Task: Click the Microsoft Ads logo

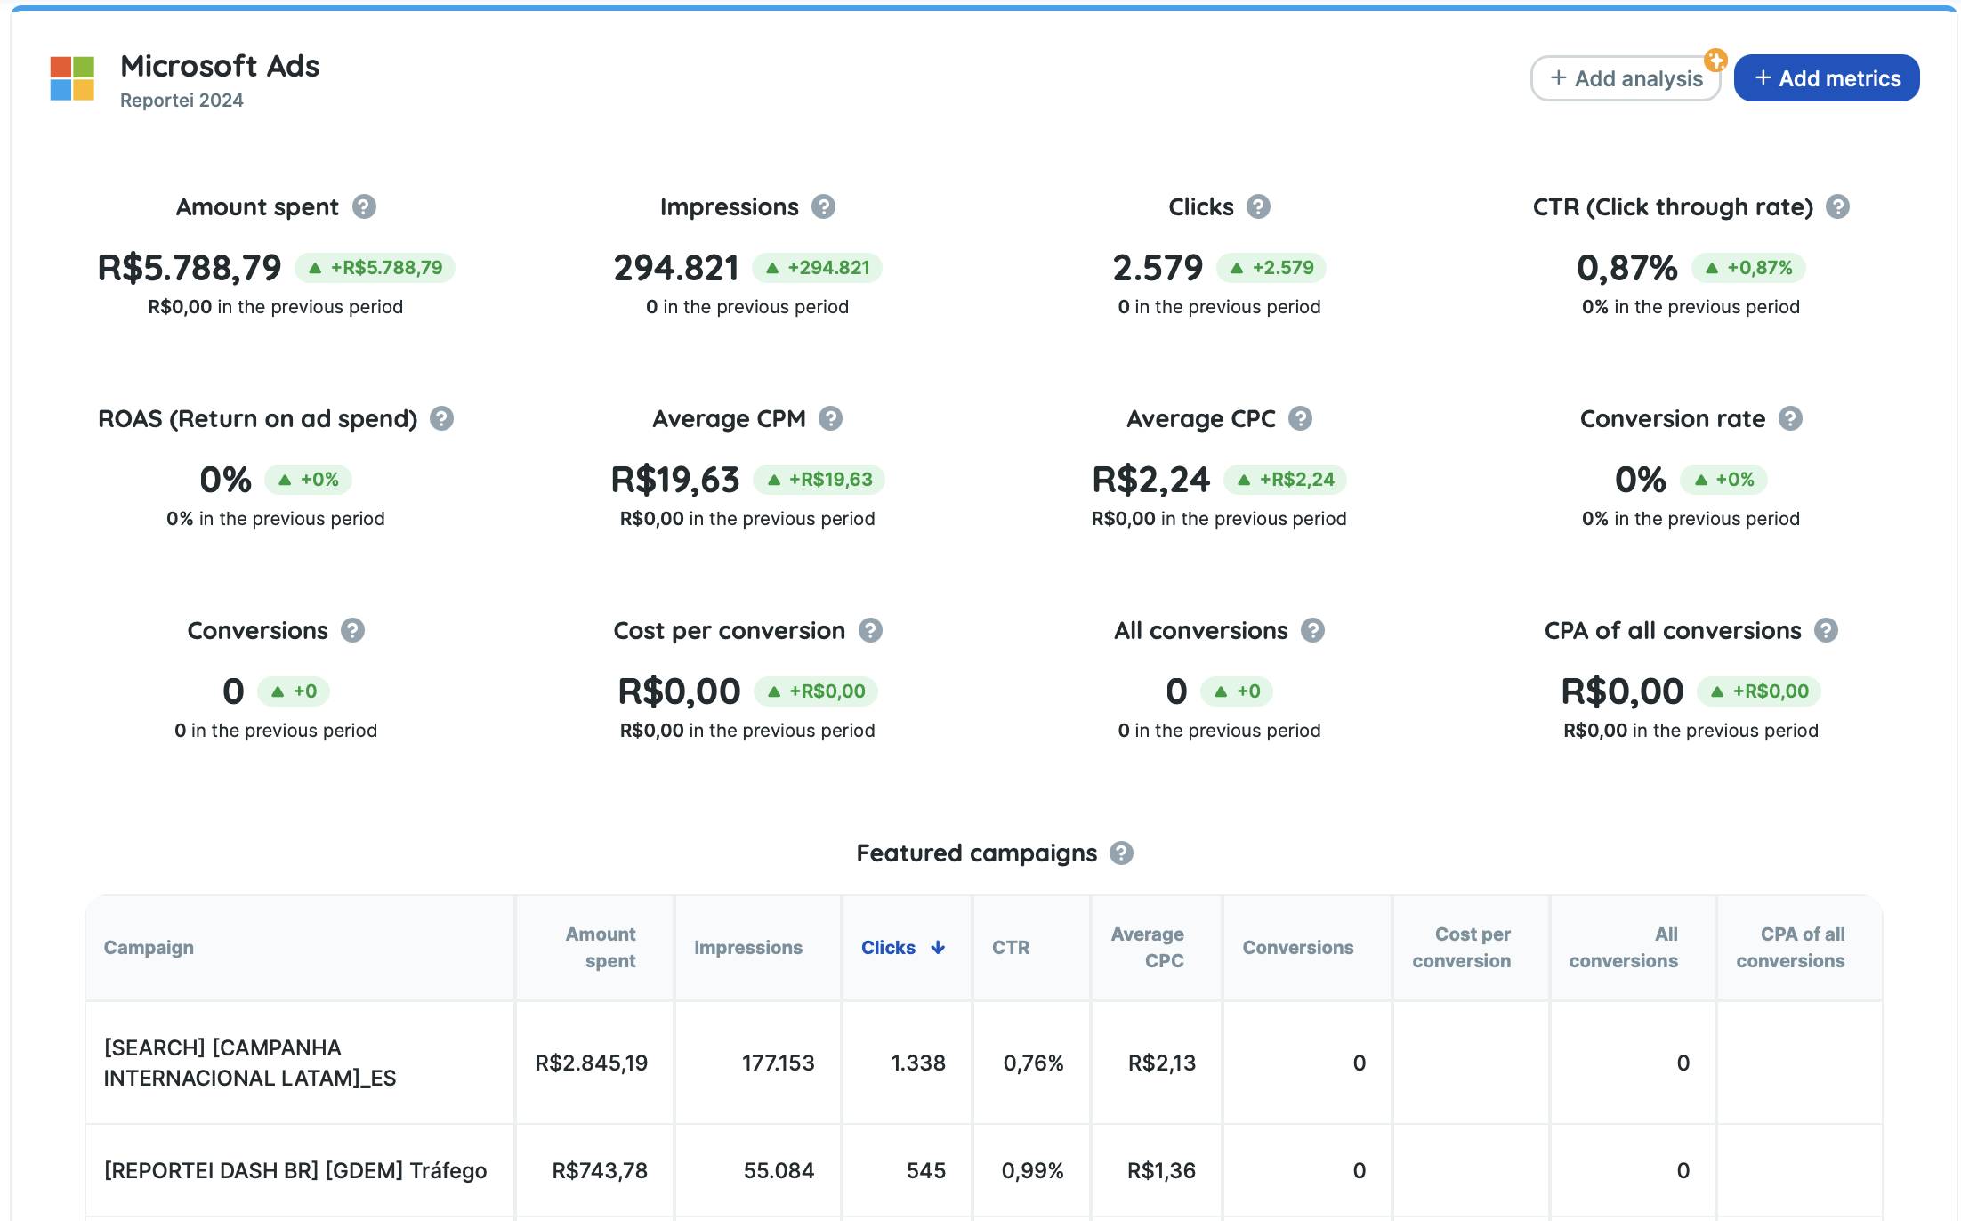Action: click(x=72, y=78)
